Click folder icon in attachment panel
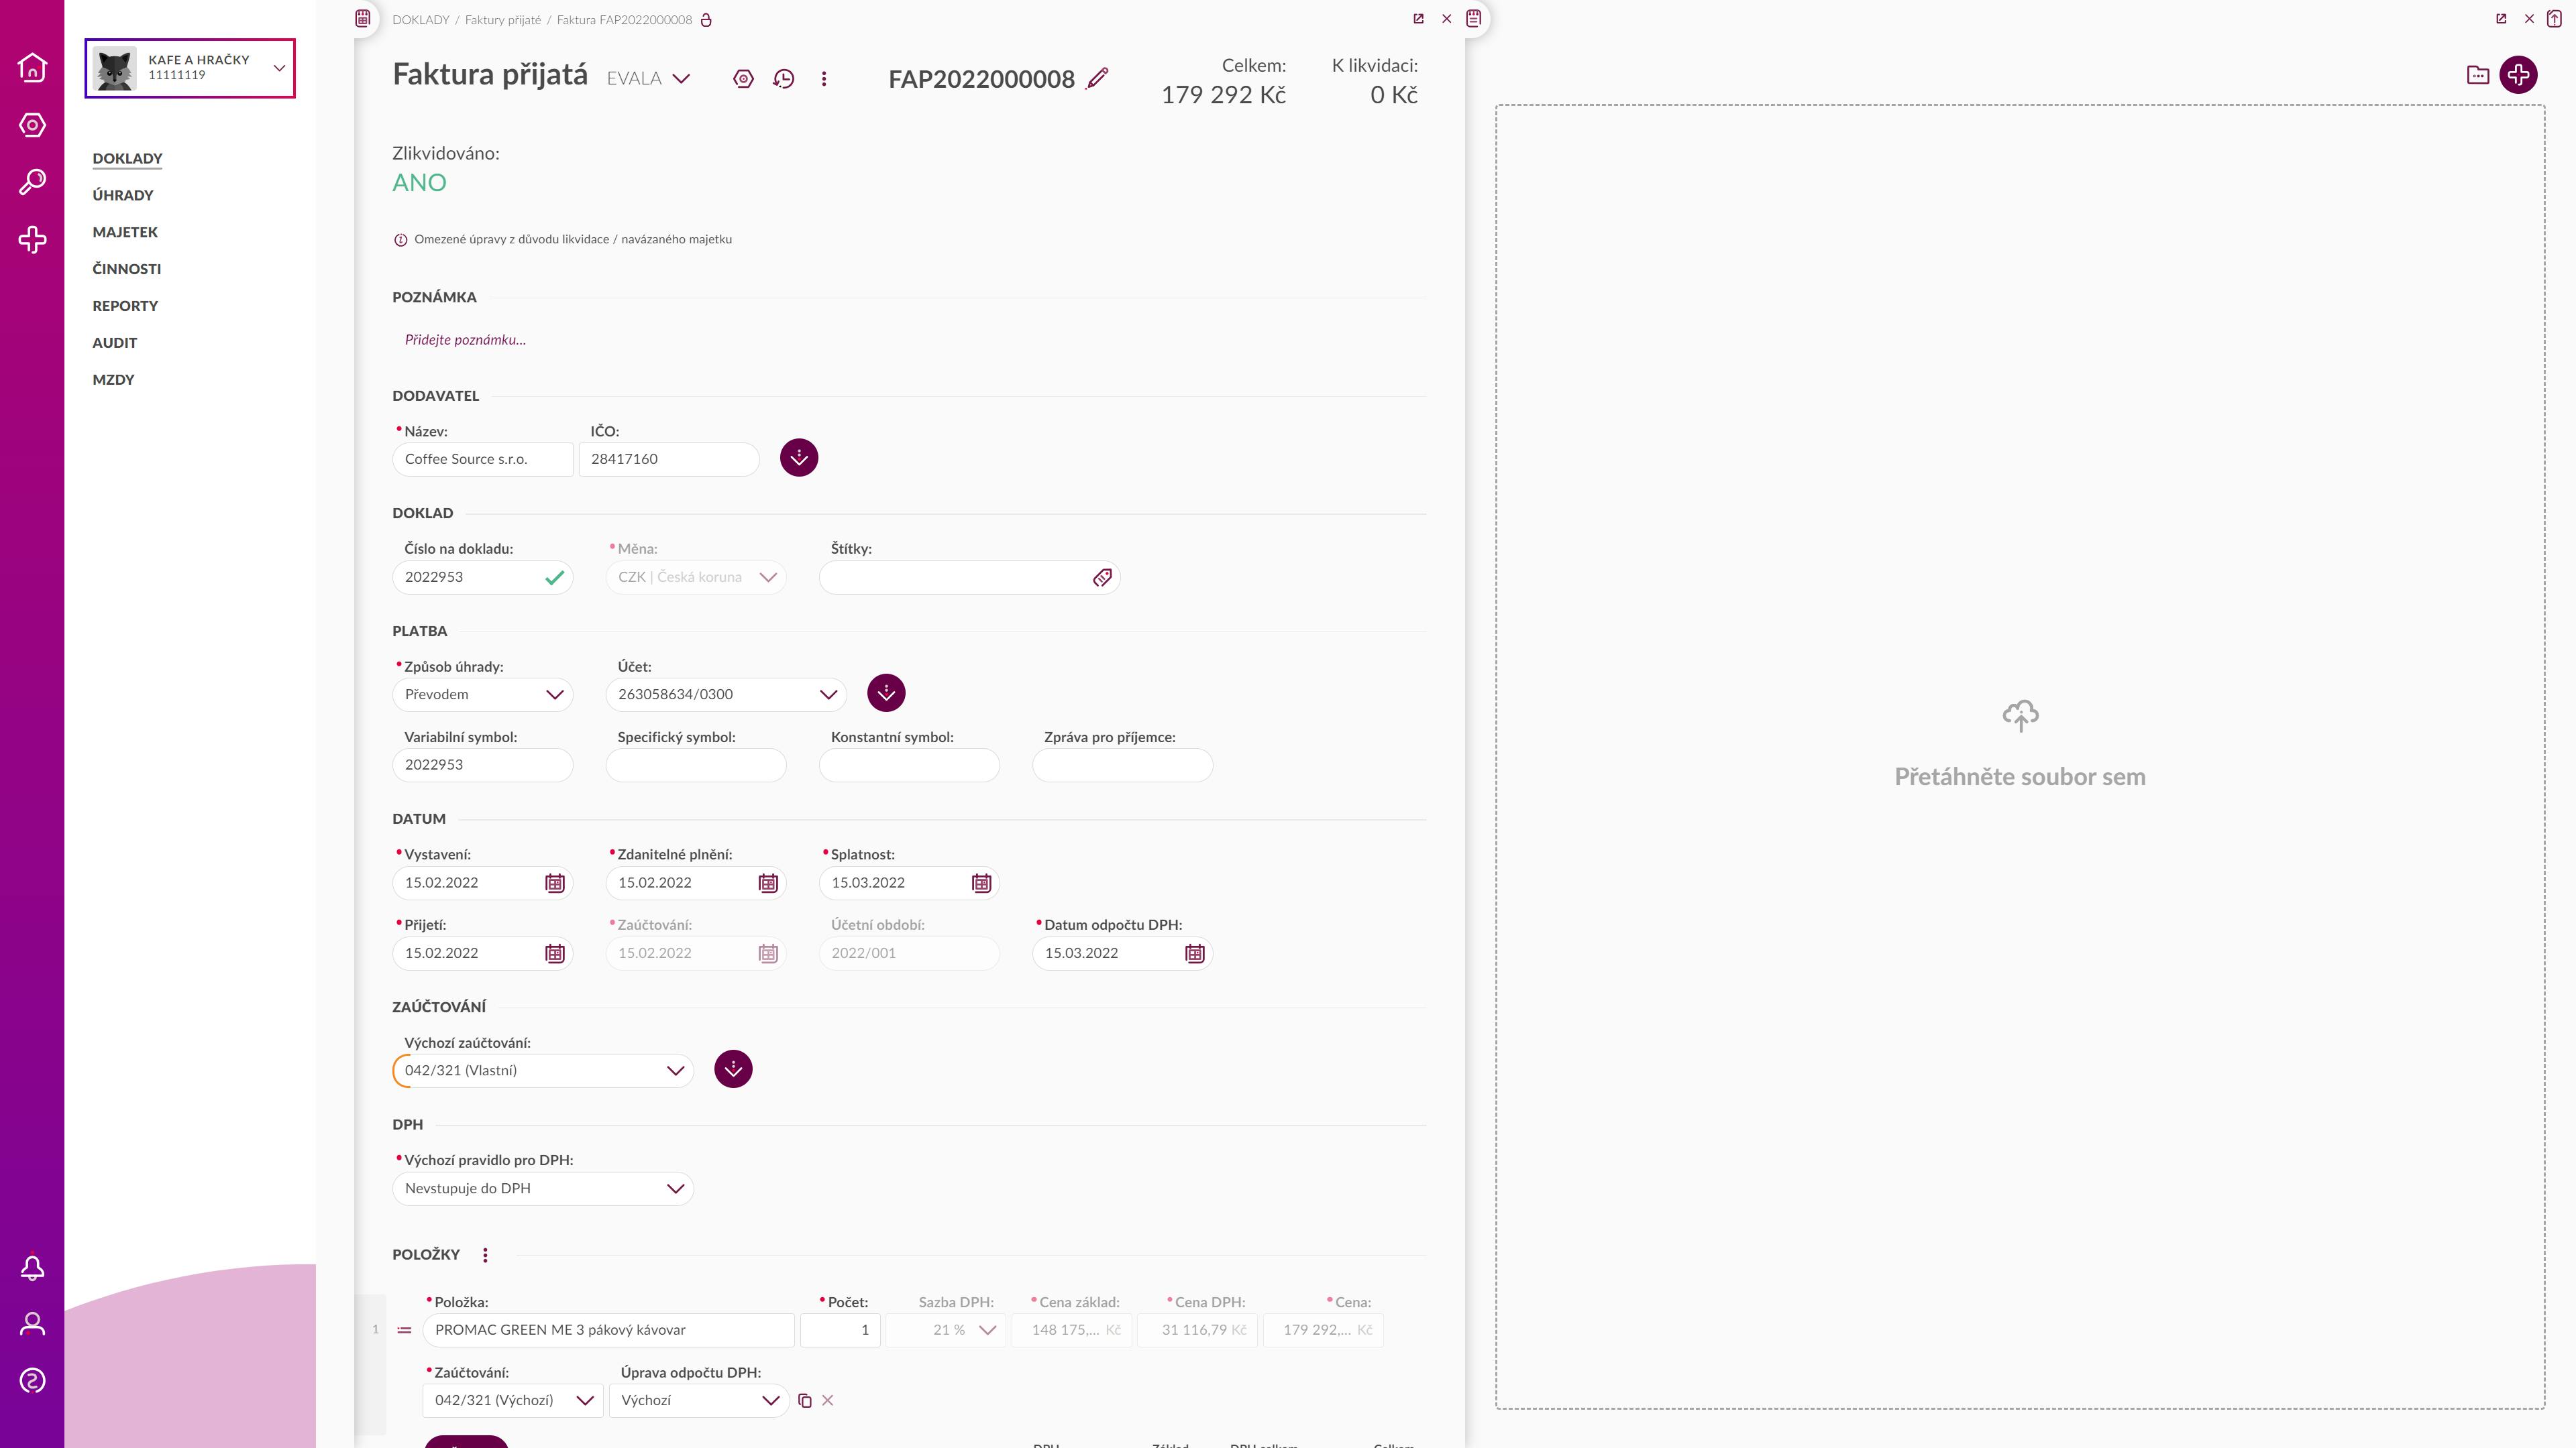Viewport: 2576px width, 1448px height. (x=2478, y=75)
